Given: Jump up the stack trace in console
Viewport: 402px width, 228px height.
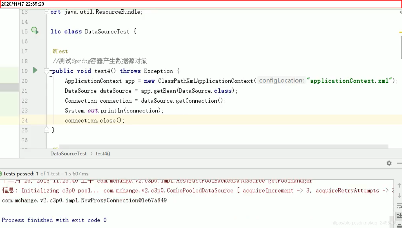Looking at the screenshot, I should [x=399, y=186].
